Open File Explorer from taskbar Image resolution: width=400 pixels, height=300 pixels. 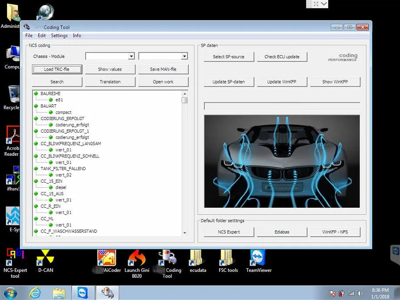click(59, 293)
